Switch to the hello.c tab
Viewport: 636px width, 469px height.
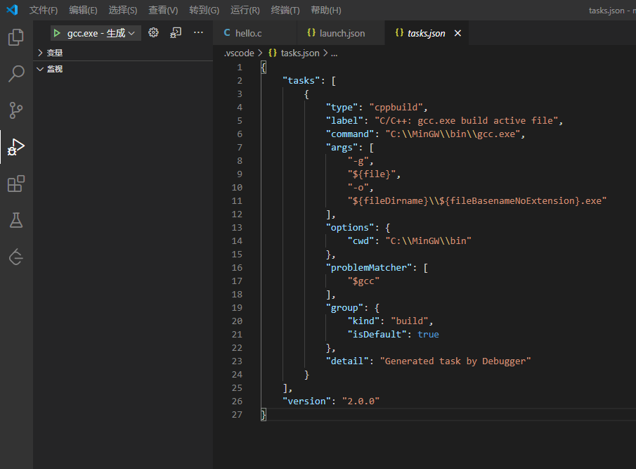tap(248, 33)
